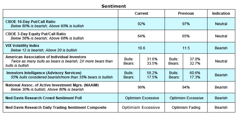Click the Sentiment table title
The width and height of the screenshot is (239, 114).
114,6
